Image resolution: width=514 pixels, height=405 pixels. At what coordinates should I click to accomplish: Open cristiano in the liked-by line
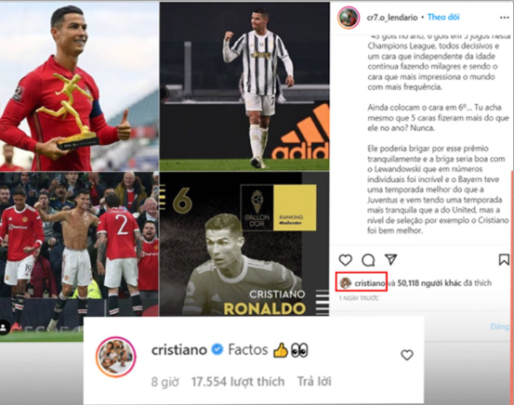coord(370,282)
